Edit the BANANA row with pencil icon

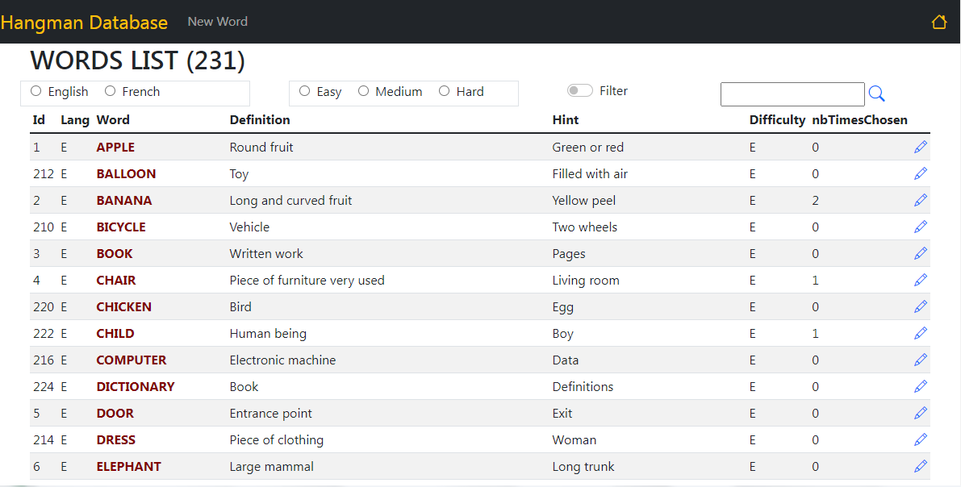click(921, 200)
